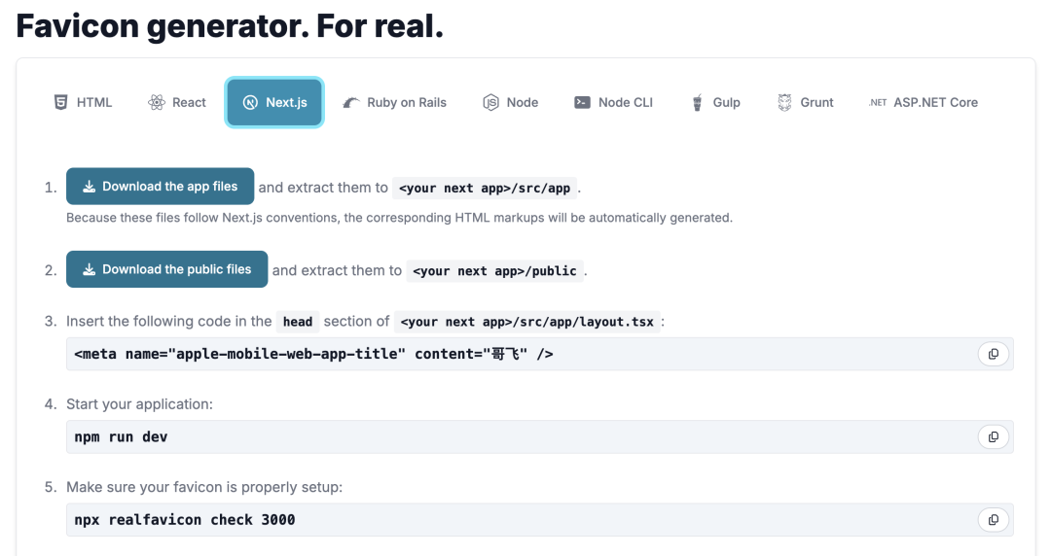Switch to the Node tab
Screen dimensions: 1051x556
511,102
